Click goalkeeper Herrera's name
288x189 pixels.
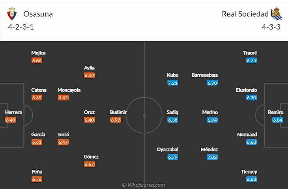click(13, 112)
